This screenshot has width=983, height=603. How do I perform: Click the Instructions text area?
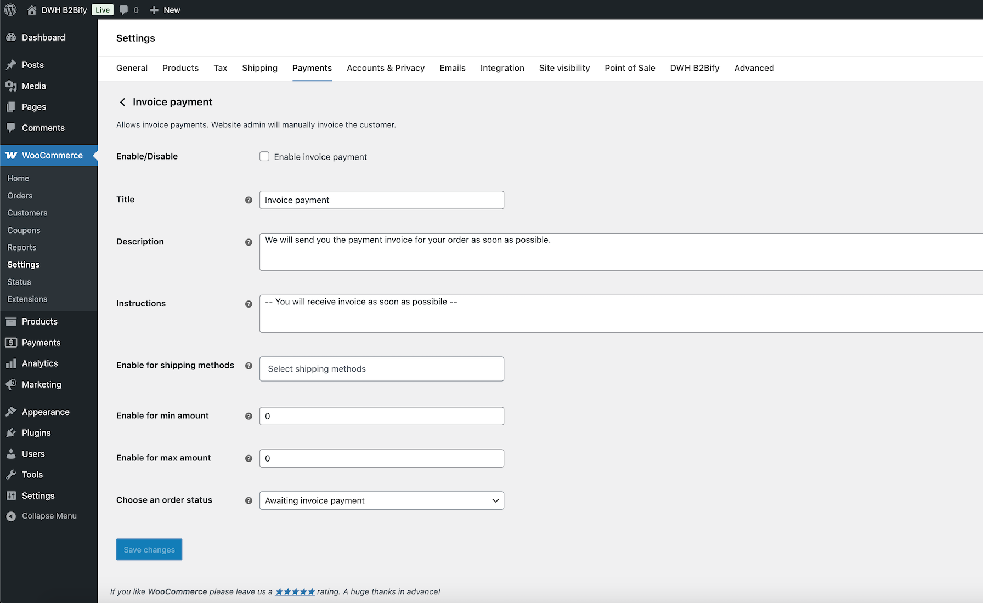[x=621, y=314]
